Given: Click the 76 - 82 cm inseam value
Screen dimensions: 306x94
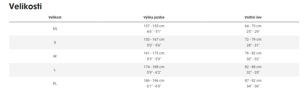Looking at the screenshot, I should pyautogui.click(x=253, y=53).
